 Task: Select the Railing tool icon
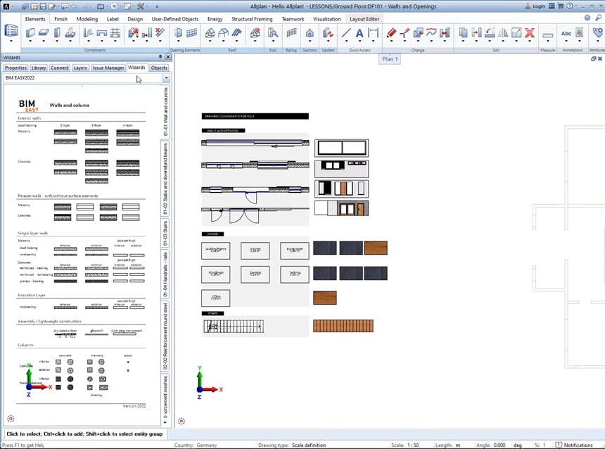click(x=292, y=33)
